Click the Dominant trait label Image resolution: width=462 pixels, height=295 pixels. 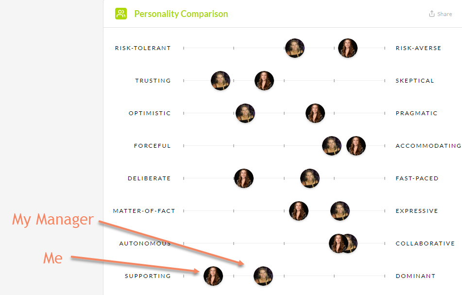tap(415, 276)
